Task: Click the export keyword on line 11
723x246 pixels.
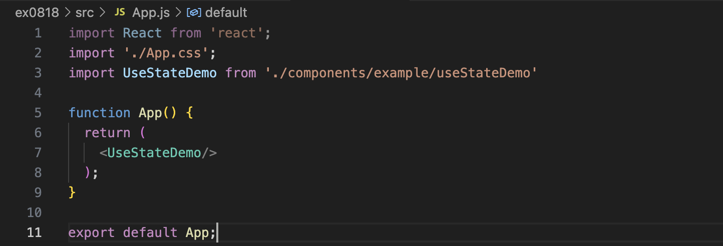Action: tap(92, 233)
